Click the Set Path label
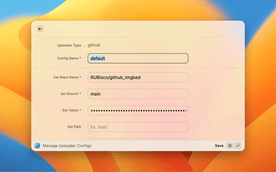The width and height of the screenshot is (276, 172). (74, 127)
